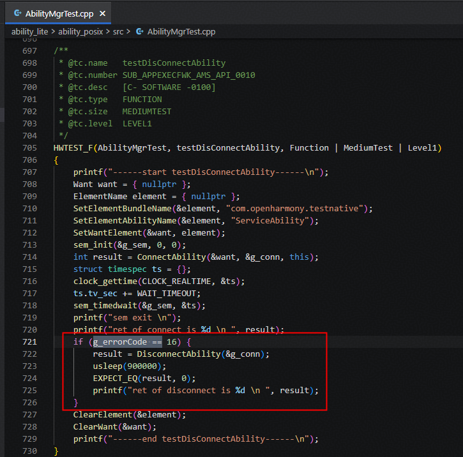This screenshot has width=463, height=457.
Task: Click line number 730 at the closing brace
Action: (29, 451)
